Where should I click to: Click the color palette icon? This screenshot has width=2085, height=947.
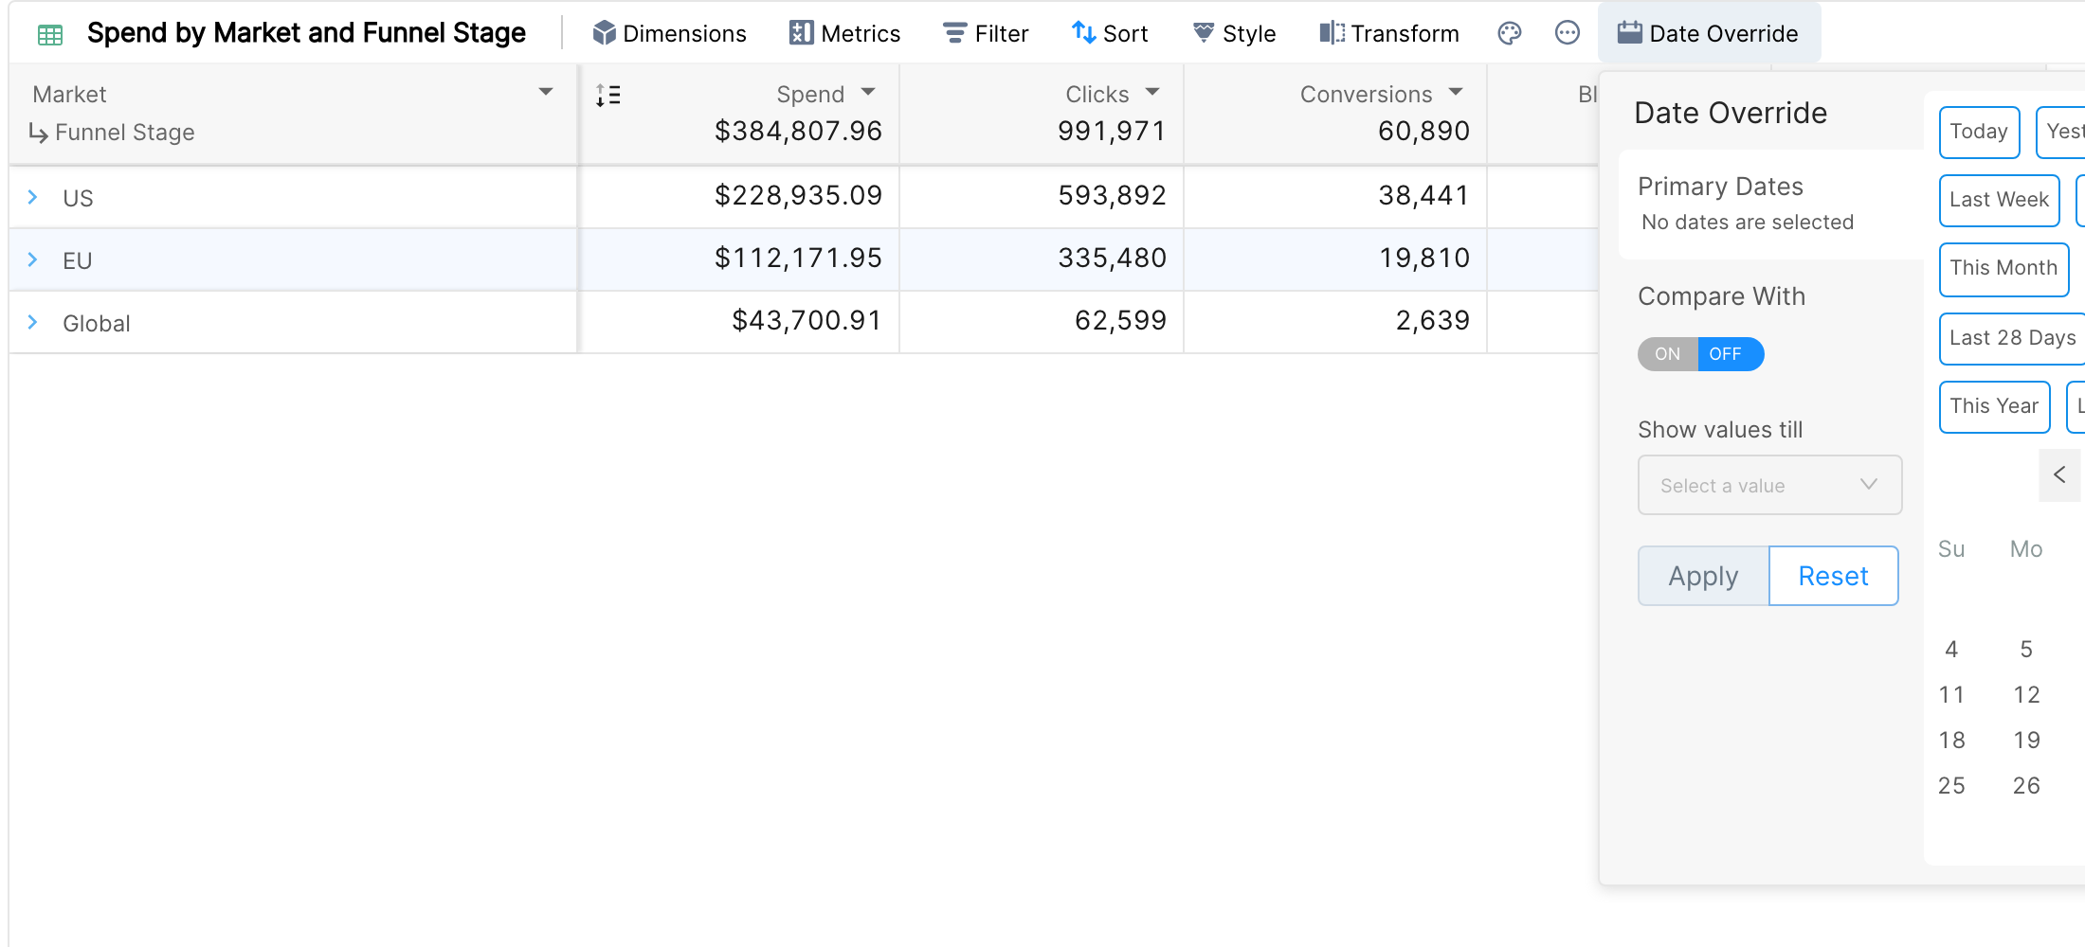pyautogui.click(x=1510, y=33)
